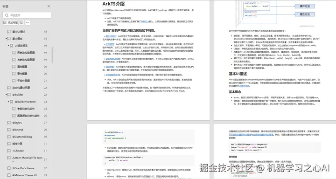Open the 尾随闭包初始化组件 bookmark
336x179 pixels.
point(28,116)
